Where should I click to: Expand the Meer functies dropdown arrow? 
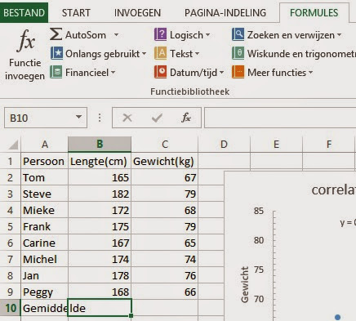point(310,73)
